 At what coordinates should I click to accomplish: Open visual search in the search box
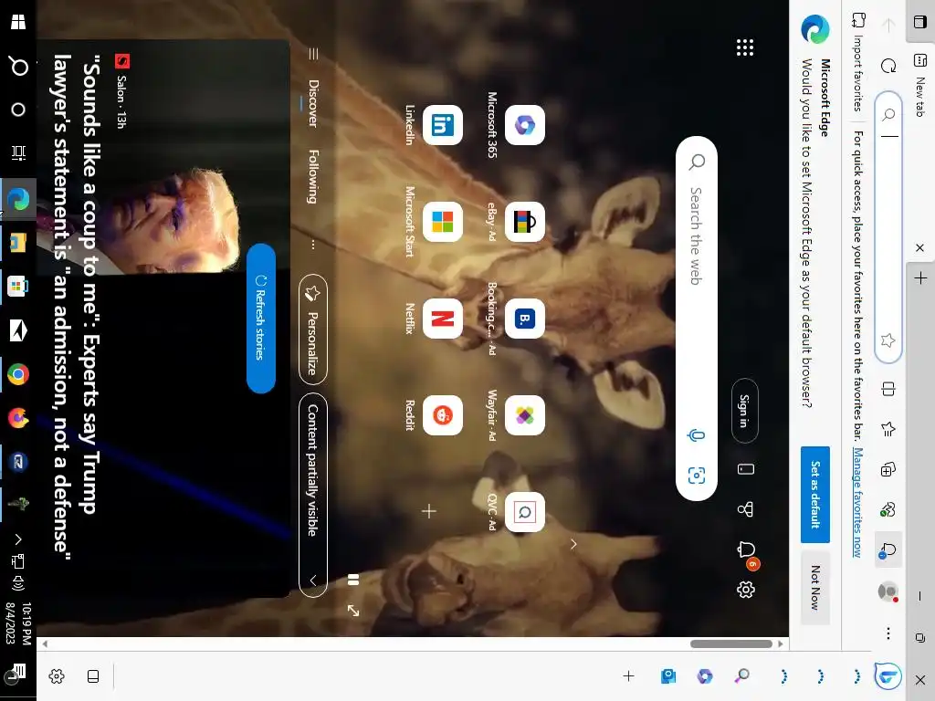point(697,475)
